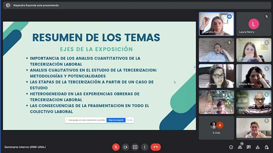Viewport: 273px width, 153px height.
Task: Open host controls lock icon
Action: pos(267,147)
